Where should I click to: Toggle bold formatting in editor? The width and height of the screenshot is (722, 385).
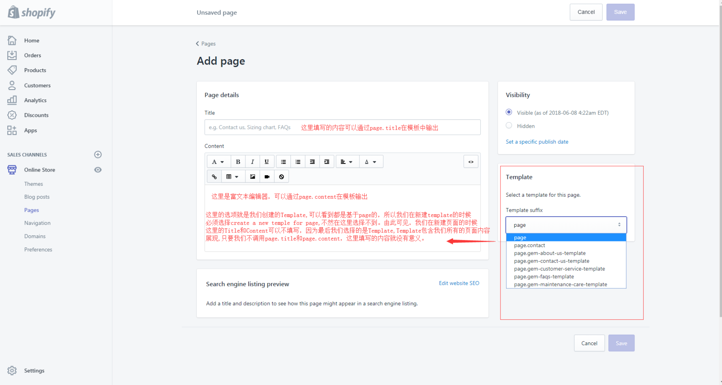(238, 161)
